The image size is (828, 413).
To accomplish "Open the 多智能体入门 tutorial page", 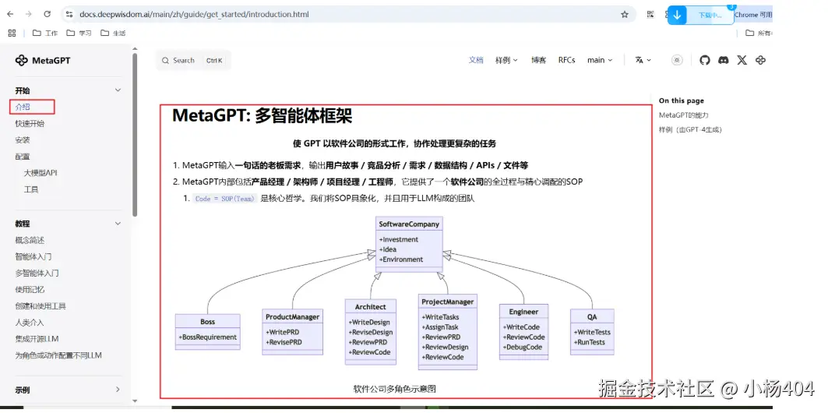I will pos(37,273).
